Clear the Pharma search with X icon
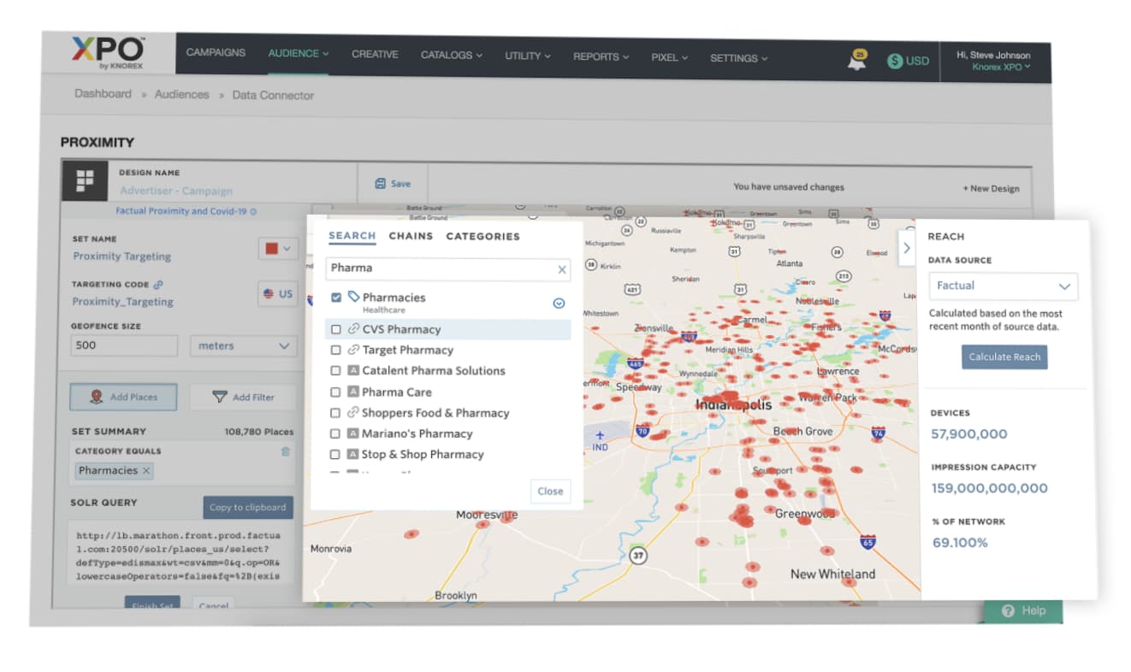The width and height of the screenshot is (1131, 672). [562, 269]
